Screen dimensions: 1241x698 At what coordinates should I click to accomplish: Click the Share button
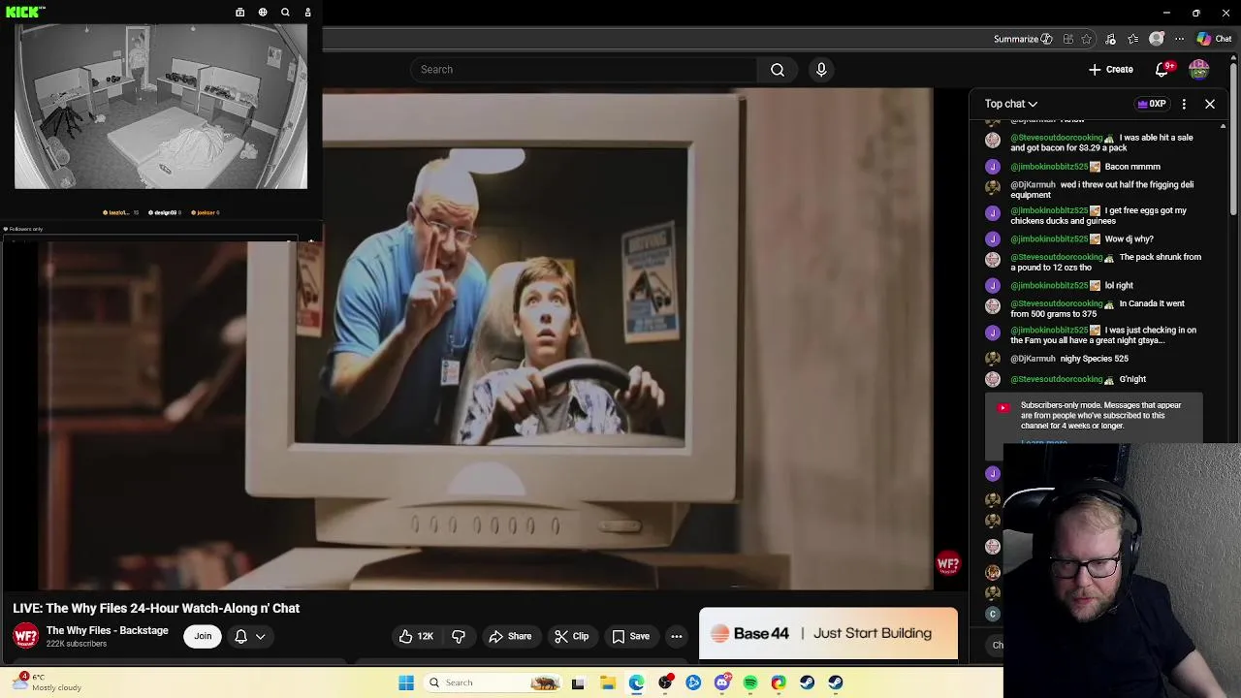point(510,636)
